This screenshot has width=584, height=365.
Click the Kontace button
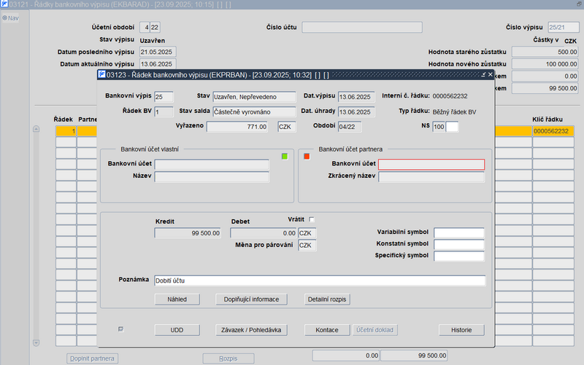(x=326, y=330)
